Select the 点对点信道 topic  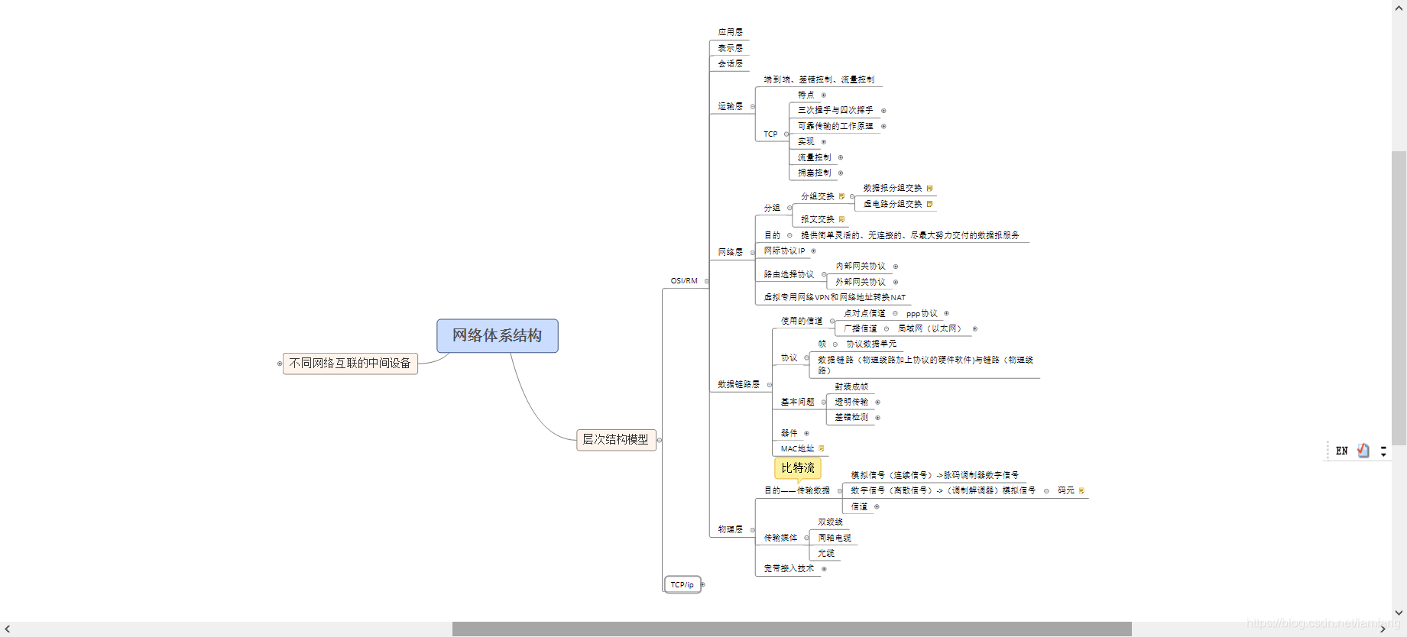(x=864, y=313)
